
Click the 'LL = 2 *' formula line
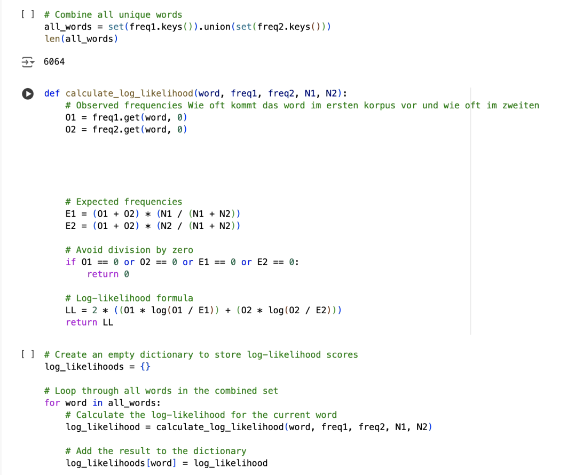[203, 310]
